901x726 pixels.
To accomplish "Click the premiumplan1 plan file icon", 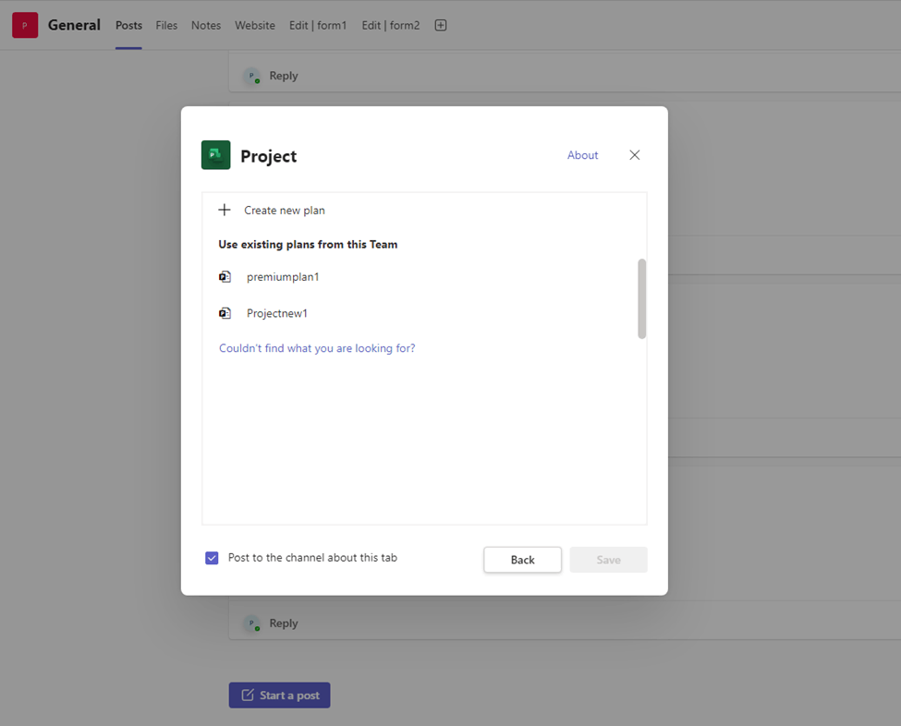I will click(x=225, y=277).
